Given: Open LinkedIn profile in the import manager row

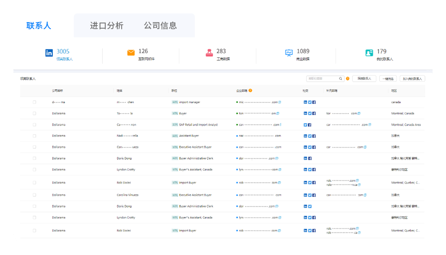Looking at the screenshot, I should pyautogui.click(x=305, y=102).
